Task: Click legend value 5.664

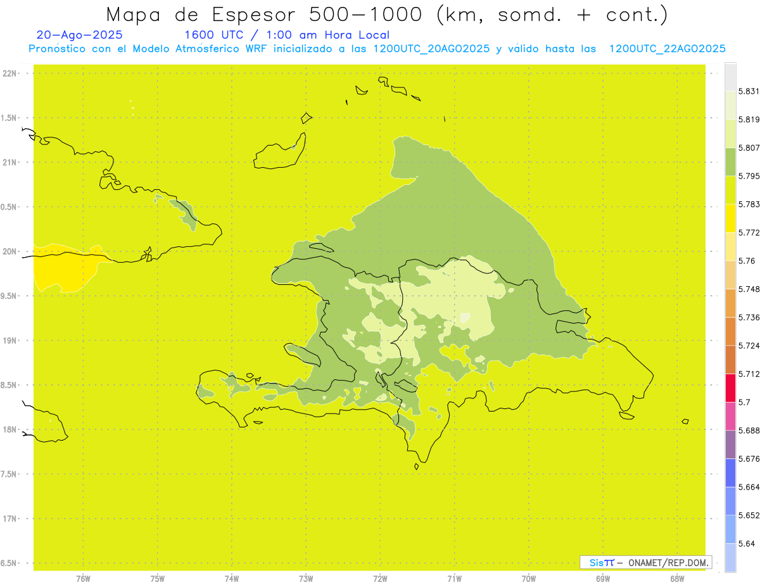Action: [x=749, y=487]
